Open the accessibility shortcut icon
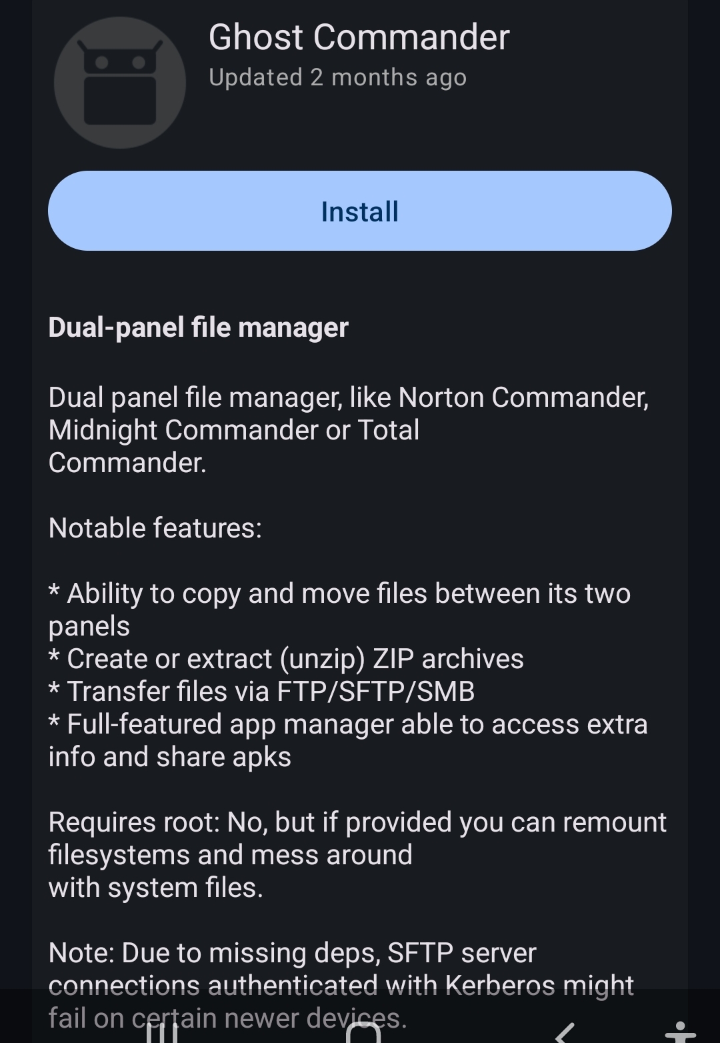 click(680, 1032)
